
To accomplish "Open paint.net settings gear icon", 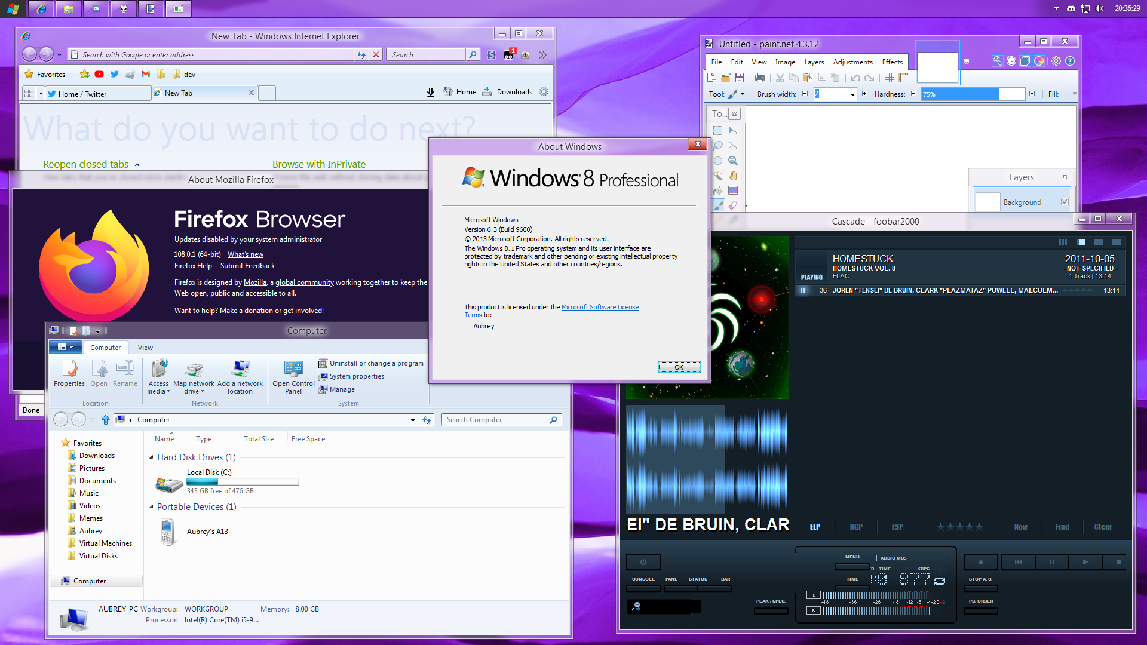I will pyautogui.click(x=1056, y=61).
